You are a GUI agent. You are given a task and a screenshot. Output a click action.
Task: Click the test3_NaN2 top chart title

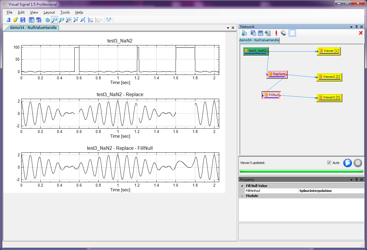pos(120,41)
